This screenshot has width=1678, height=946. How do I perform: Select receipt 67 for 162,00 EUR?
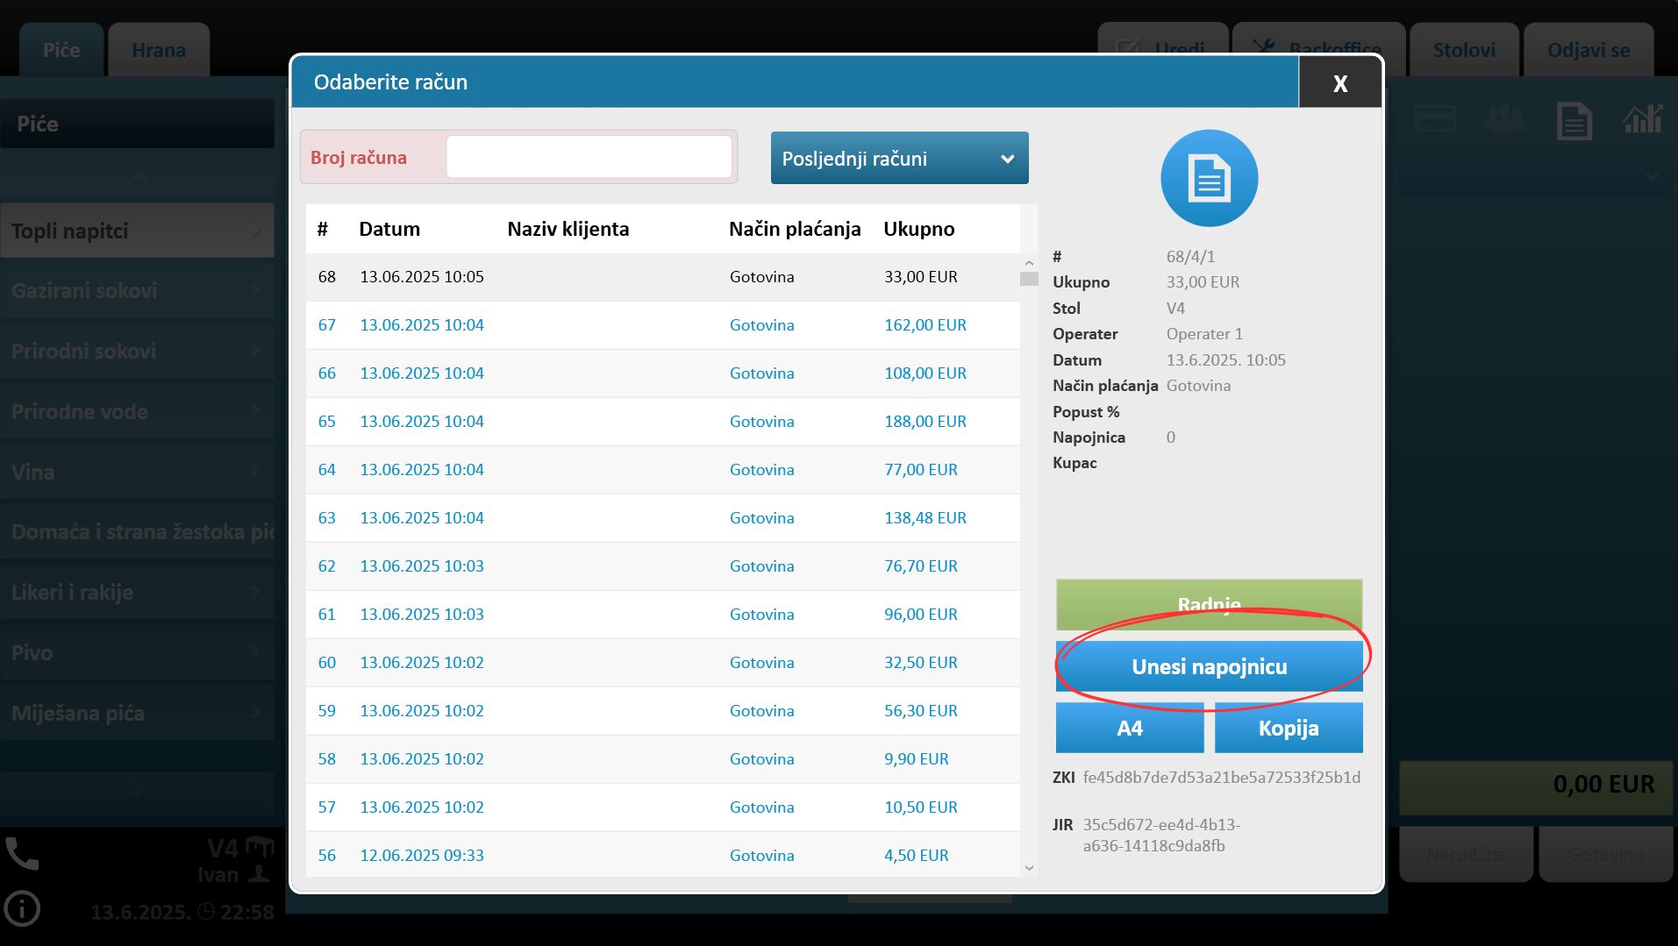point(662,325)
